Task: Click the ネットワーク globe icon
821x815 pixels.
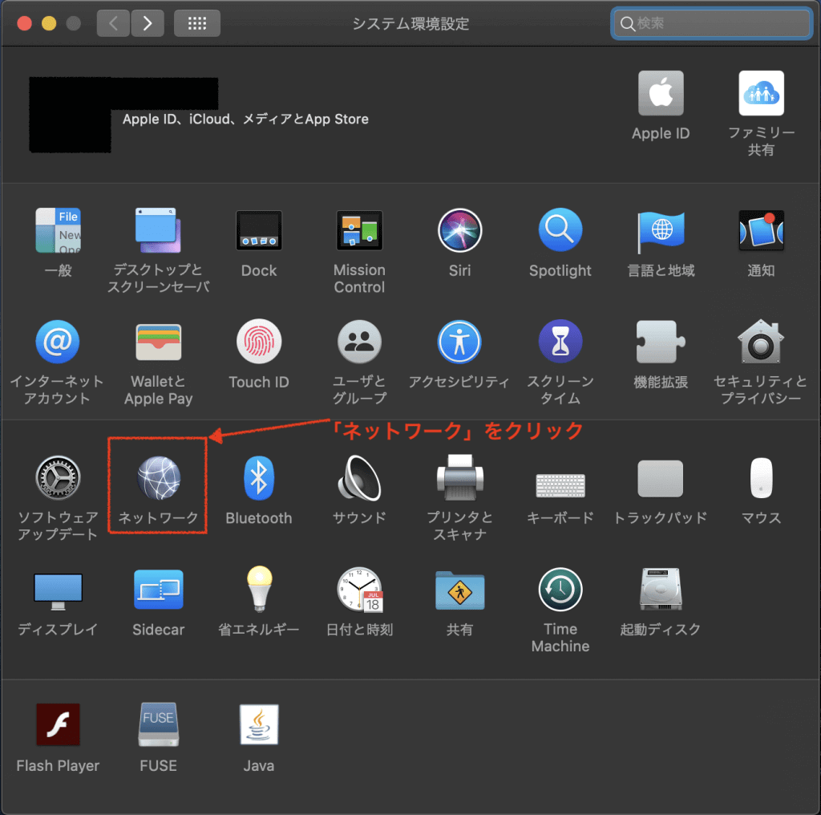Action: point(159,477)
